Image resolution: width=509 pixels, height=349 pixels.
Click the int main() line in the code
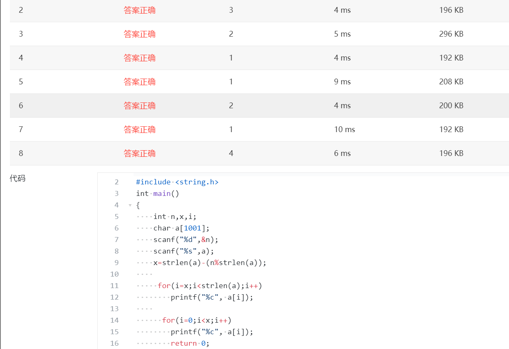[x=158, y=193]
